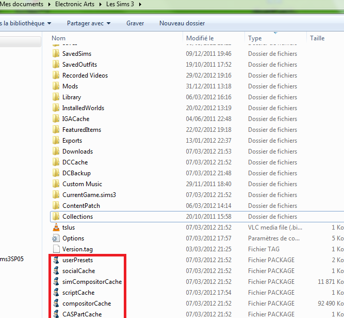The width and height of the screenshot is (344, 318).
Task: Click the VLC media file type text
Action: tap(275, 227)
